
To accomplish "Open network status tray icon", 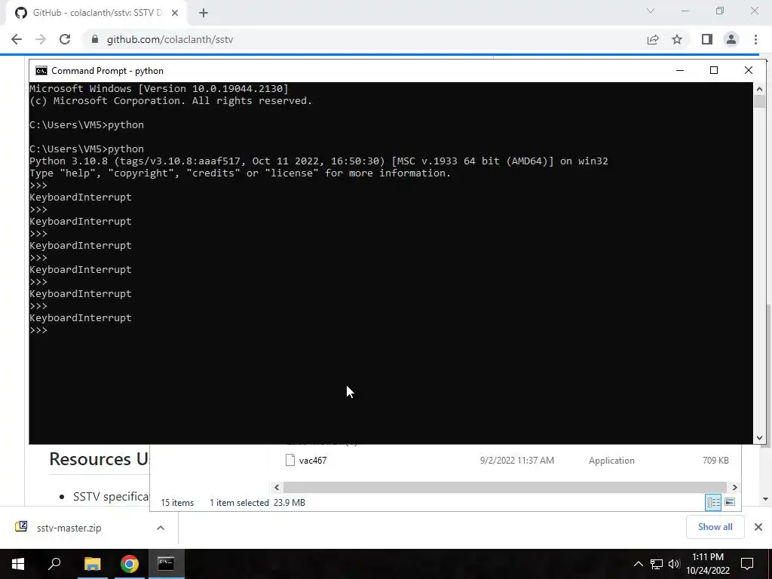I will click(x=657, y=564).
